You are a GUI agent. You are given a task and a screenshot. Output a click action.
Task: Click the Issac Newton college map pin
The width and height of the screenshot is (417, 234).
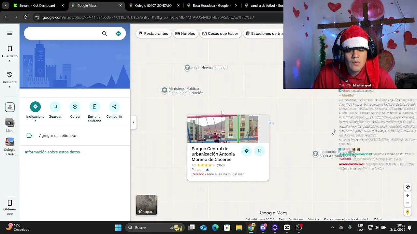coord(187,68)
